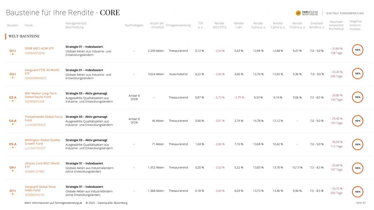
Task: Click the O3-A Baustein code
Action: [12, 97]
